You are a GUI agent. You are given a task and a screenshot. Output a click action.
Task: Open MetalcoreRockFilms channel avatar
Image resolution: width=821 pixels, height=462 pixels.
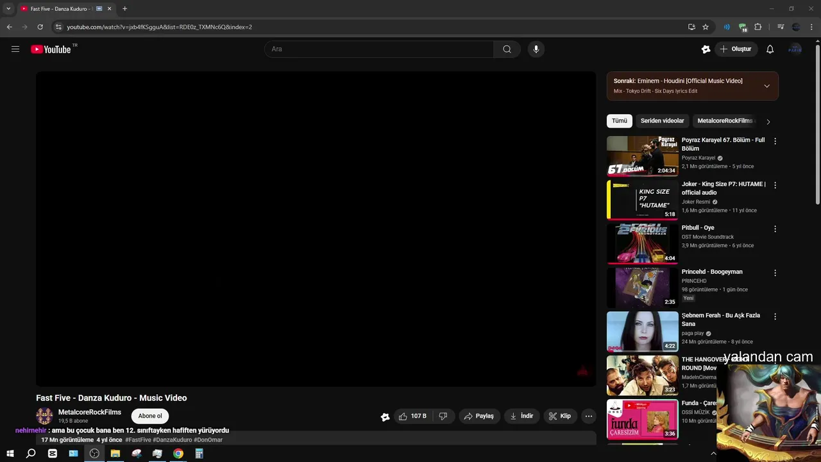pyautogui.click(x=44, y=416)
